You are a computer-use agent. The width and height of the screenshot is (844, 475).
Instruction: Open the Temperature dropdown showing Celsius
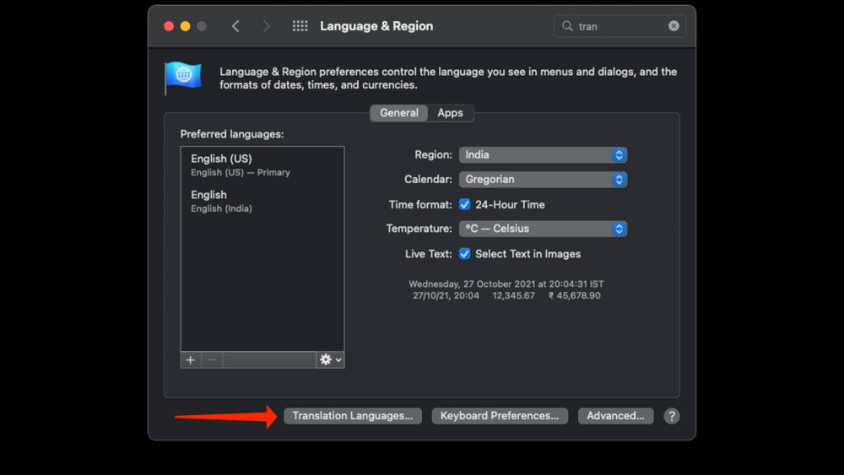coord(543,229)
